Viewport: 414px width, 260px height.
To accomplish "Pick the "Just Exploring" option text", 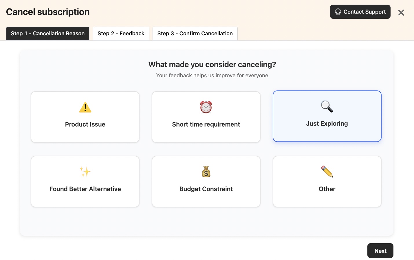I will click(x=327, y=124).
